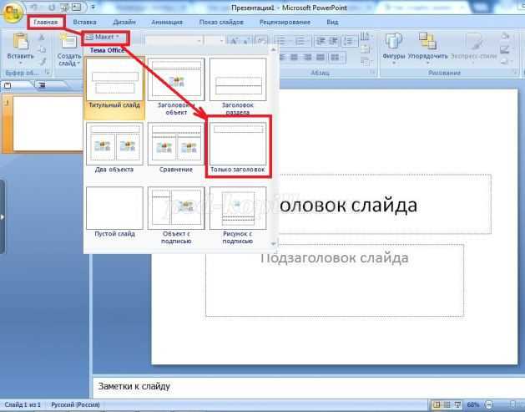
Task: Click the zoom slider handle
Action: click(x=513, y=405)
